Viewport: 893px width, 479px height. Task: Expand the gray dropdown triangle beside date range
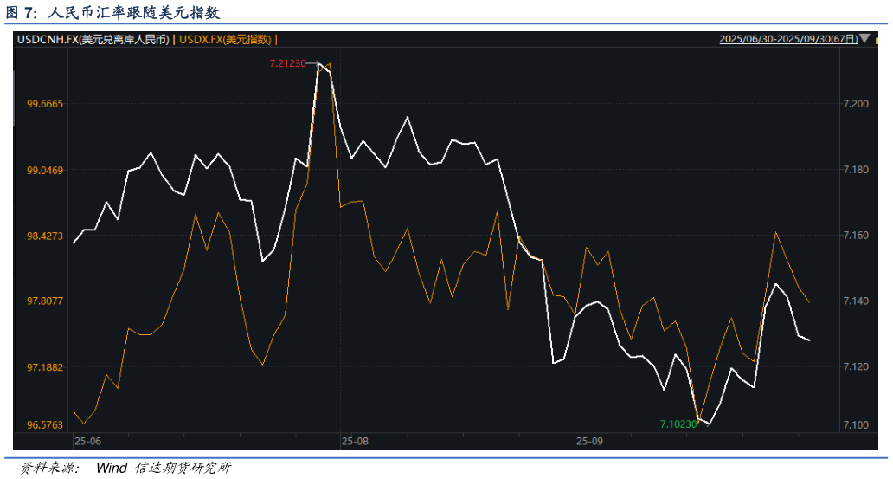click(x=865, y=38)
